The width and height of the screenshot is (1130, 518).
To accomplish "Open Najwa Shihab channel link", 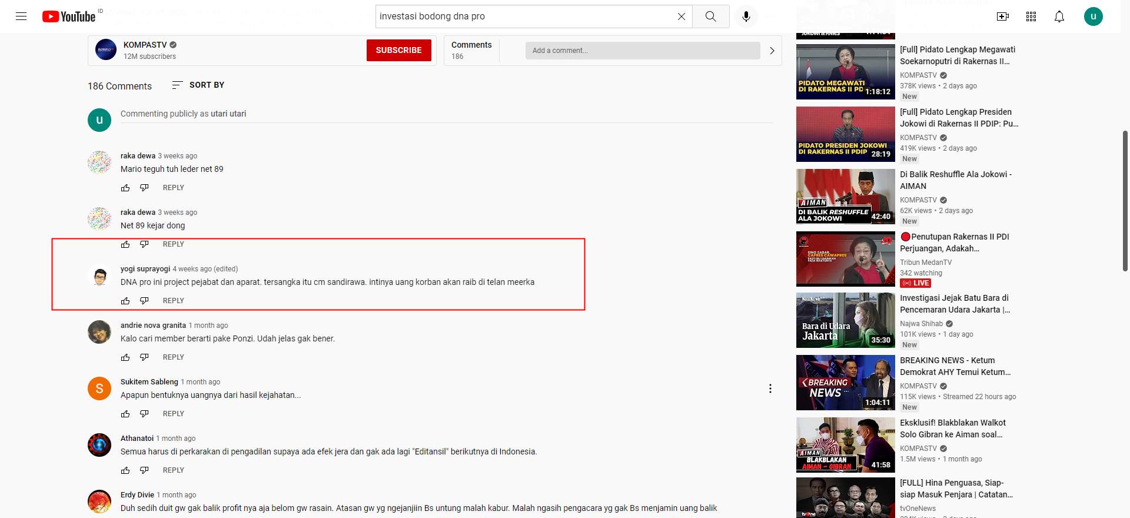I will coord(922,324).
